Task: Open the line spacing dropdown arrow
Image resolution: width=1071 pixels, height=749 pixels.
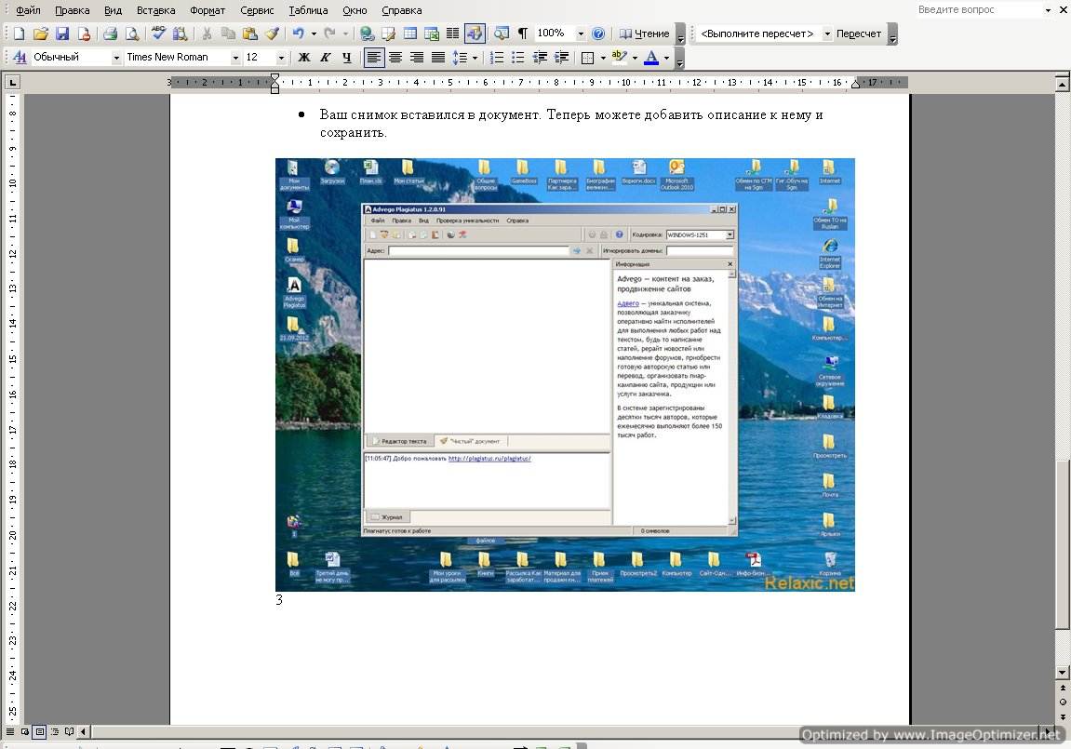Action: coord(475,58)
